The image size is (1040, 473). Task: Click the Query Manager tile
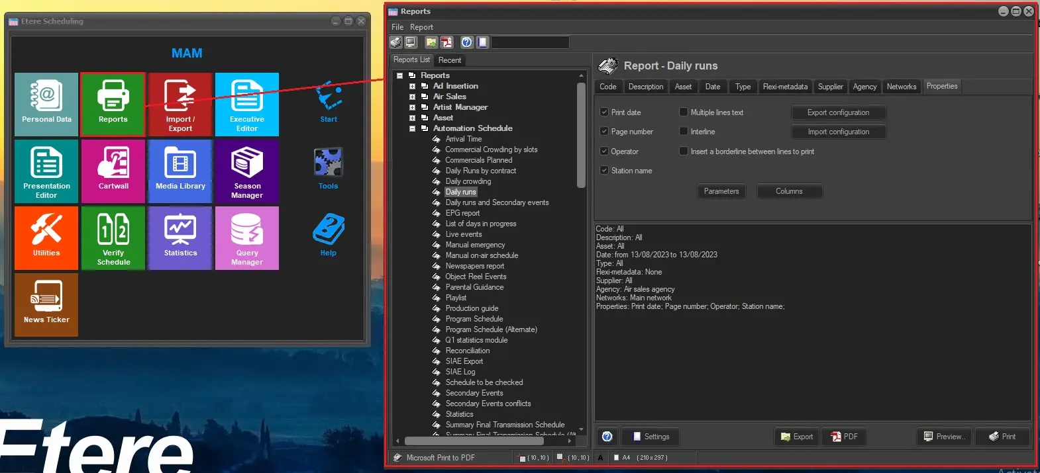click(247, 237)
